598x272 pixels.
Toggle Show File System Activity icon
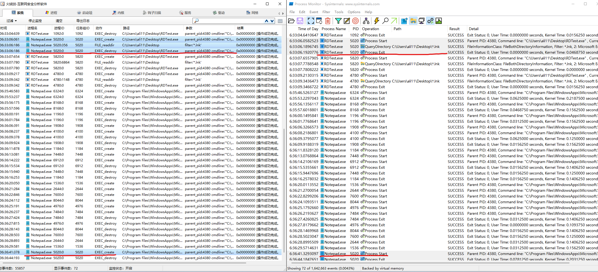point(413,21)
